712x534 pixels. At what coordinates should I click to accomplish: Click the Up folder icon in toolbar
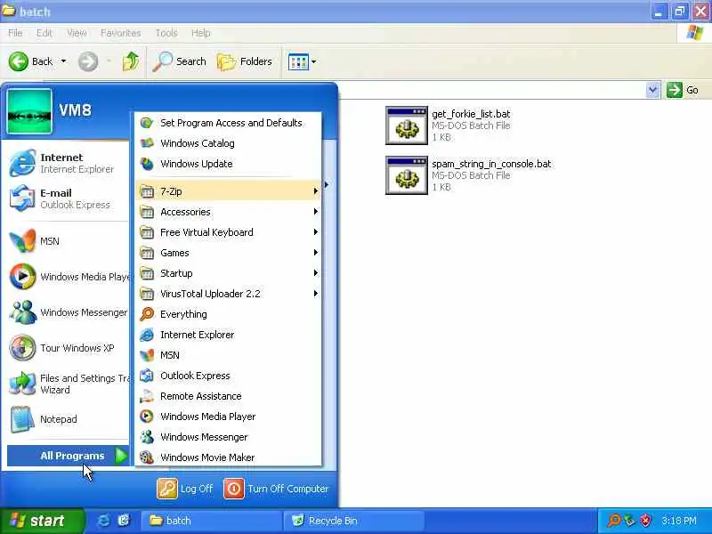[131, 61]
